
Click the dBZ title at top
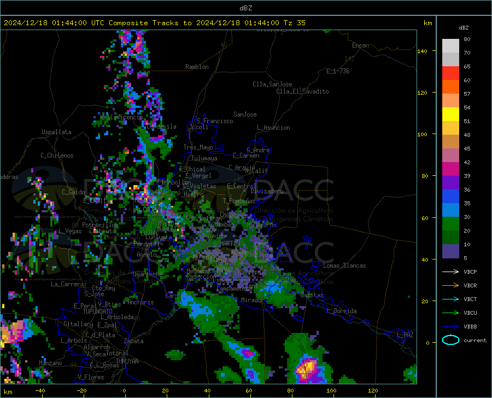click(245, 8)
